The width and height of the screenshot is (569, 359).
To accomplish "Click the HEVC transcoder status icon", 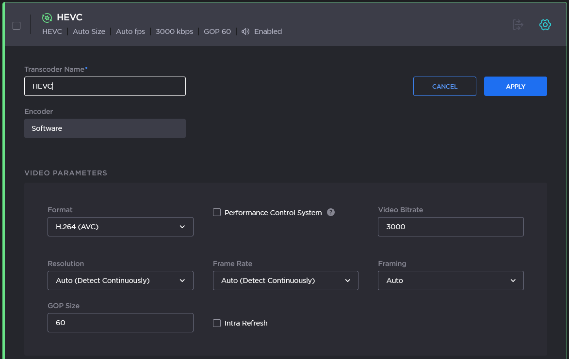I will click(x=47, y=18).
